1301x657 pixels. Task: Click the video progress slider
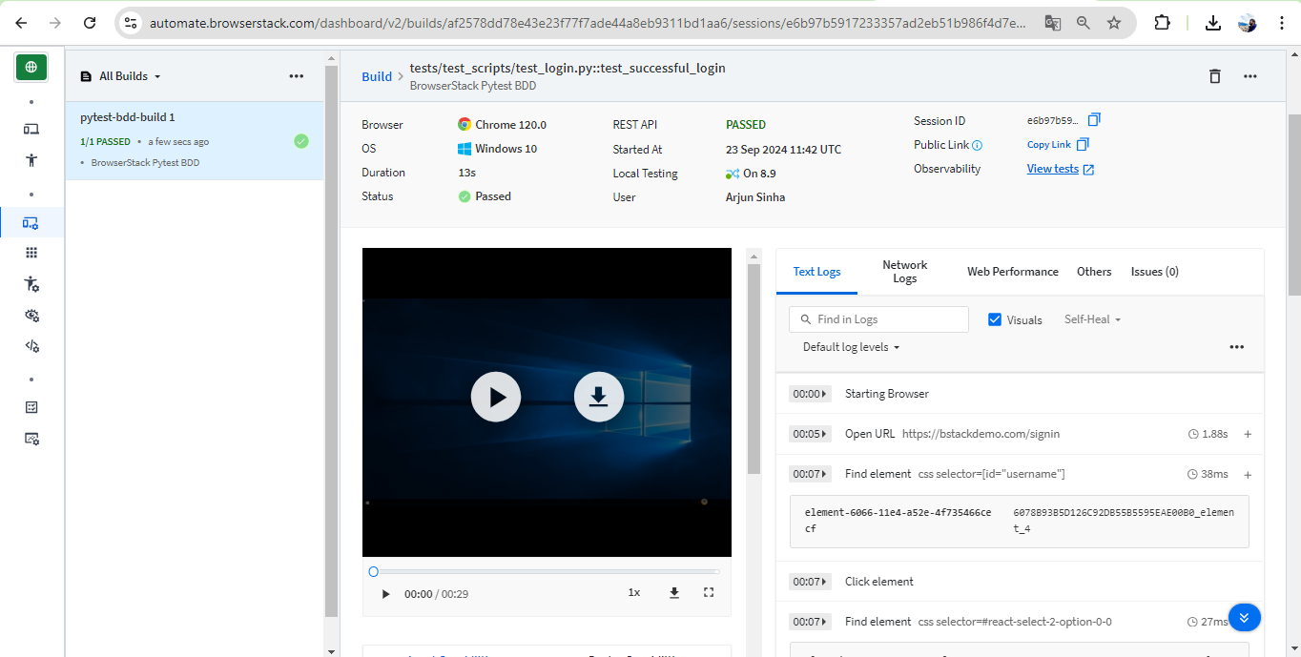(546, 571)
